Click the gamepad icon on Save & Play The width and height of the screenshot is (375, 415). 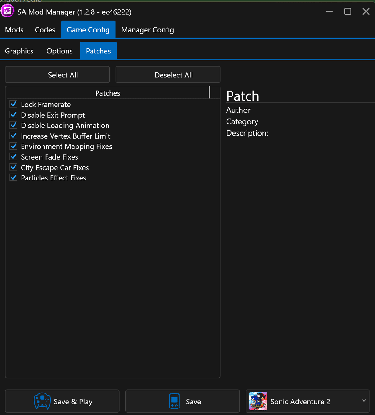tap(42, 401)
